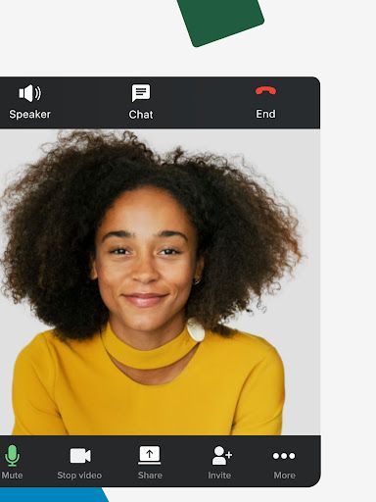
Task: Click the participant's video feed
Action: tap(160, 281)
